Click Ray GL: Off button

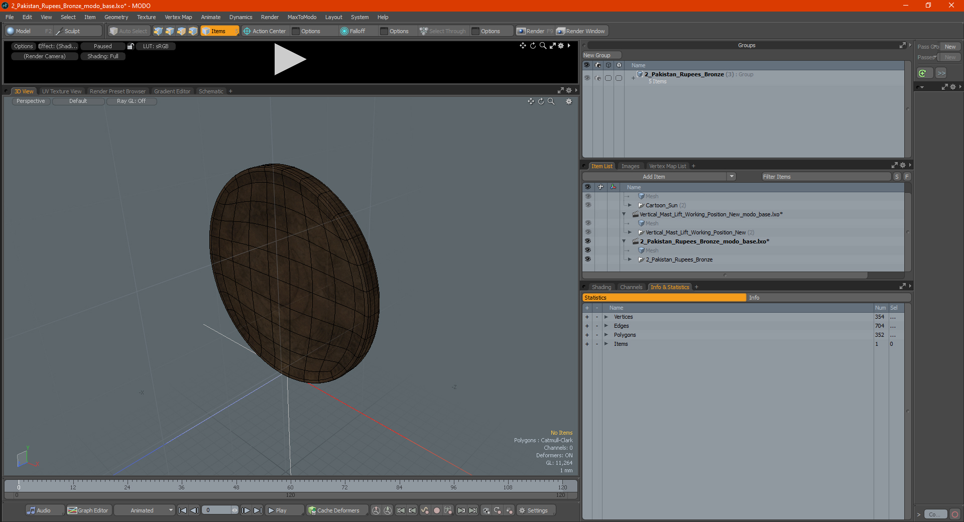tap(131, 101)
